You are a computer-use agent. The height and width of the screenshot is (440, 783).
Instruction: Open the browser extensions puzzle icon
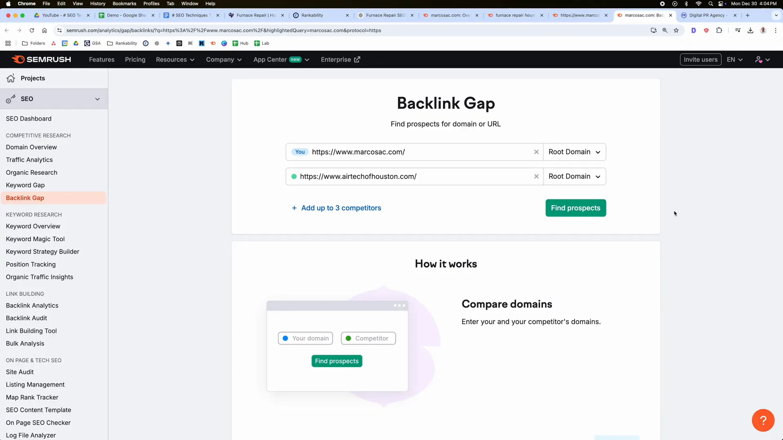point(720,30)
